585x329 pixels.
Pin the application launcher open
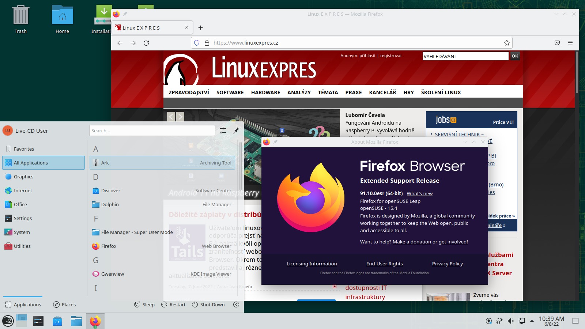(236, 131)
